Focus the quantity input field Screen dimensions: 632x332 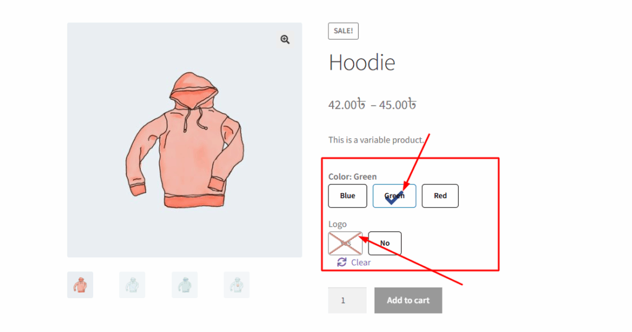[x=347, y=300]
